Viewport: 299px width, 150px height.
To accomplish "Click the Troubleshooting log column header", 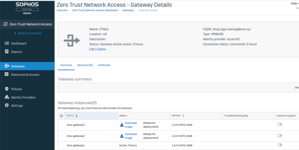I will (236, 116).
